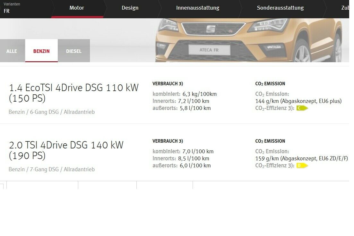Click the '6,0 l/100 km' außerorts value
This screenshot has height=236, width=354.
(x=195, y=165)
